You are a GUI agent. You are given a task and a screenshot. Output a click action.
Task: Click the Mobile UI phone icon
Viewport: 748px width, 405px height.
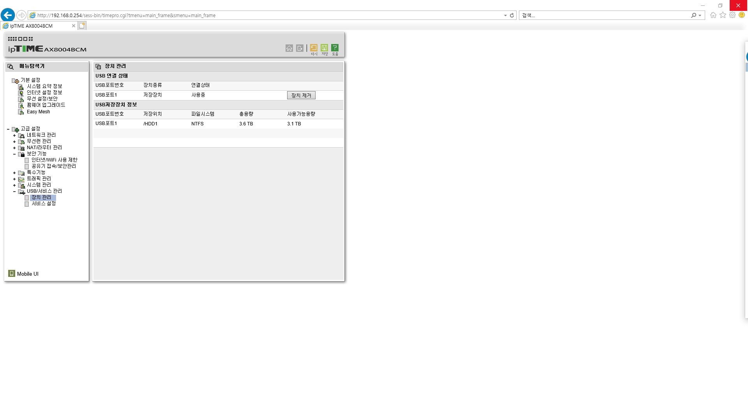[x=12, y=273]
